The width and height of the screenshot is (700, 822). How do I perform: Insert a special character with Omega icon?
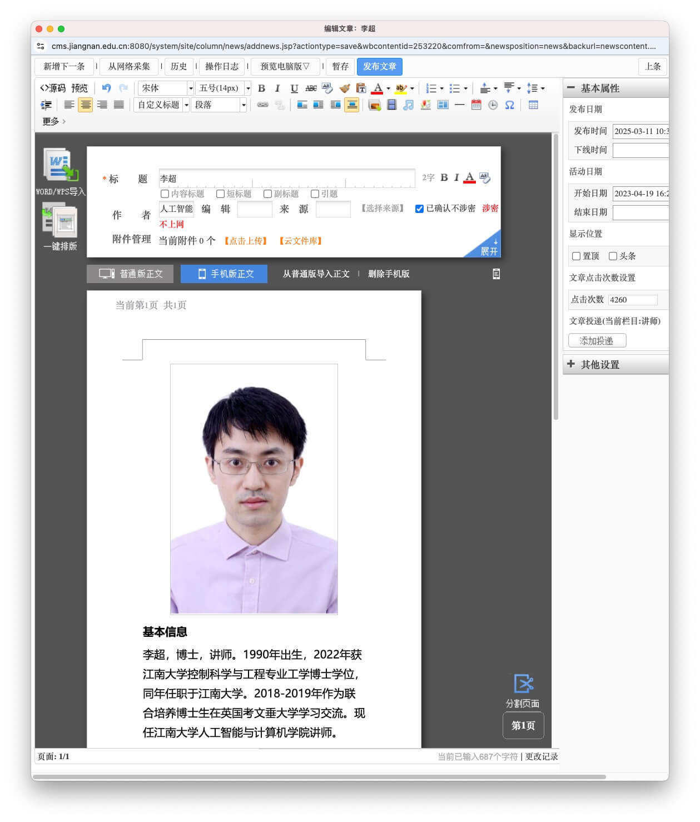pyautogui.click(x=509, y=105)
